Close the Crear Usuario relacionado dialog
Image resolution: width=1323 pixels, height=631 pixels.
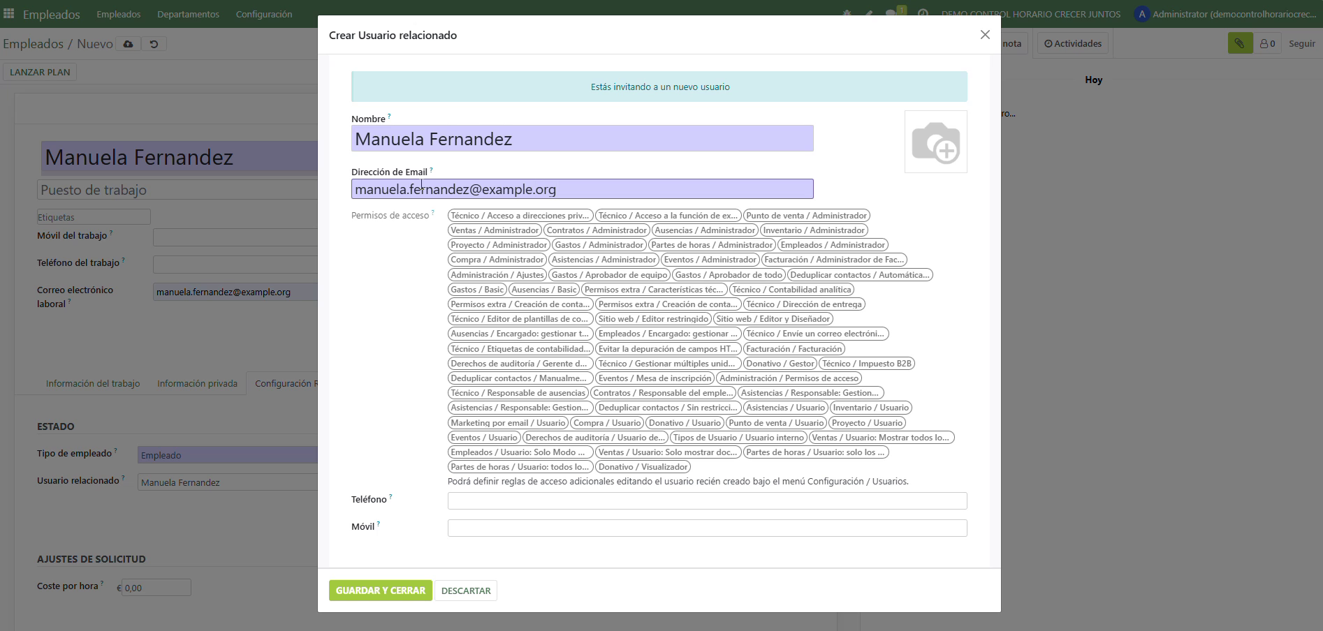(x=985, y=35)
